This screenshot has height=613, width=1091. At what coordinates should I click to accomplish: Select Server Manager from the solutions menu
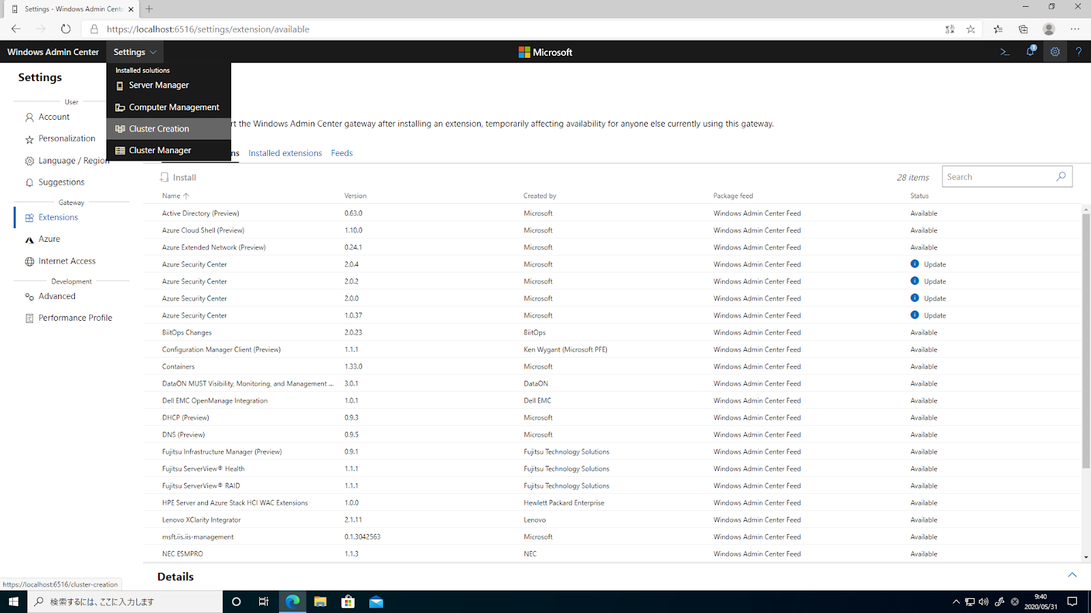pos(168,85)
